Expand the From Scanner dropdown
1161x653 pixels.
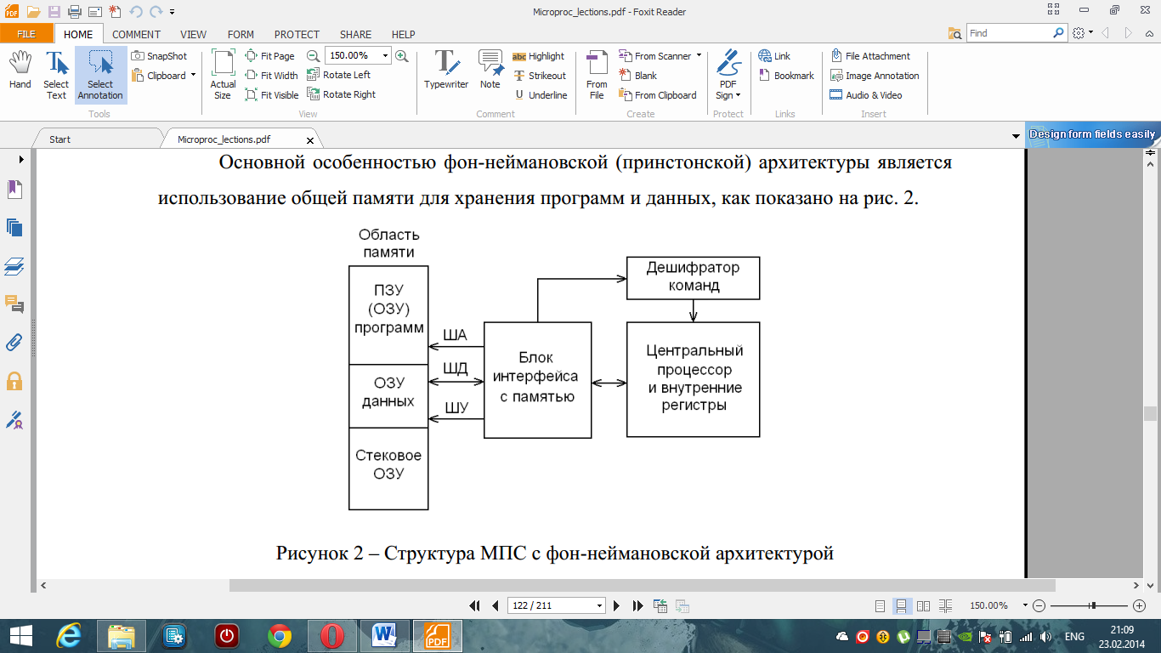click(x=699, y=56)
